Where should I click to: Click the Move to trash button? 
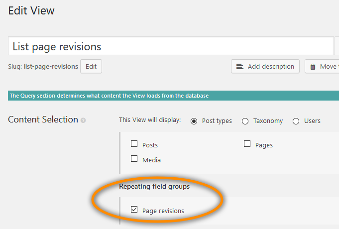coord(323,67)
